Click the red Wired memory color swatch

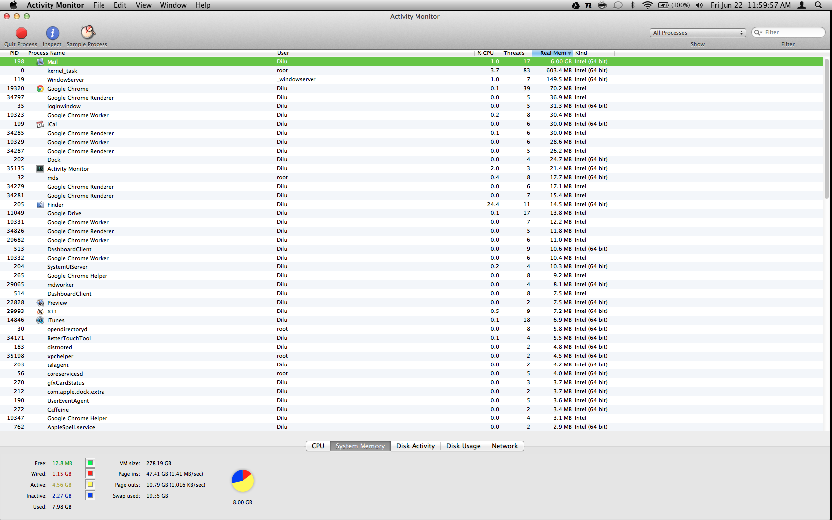[90, 473]
